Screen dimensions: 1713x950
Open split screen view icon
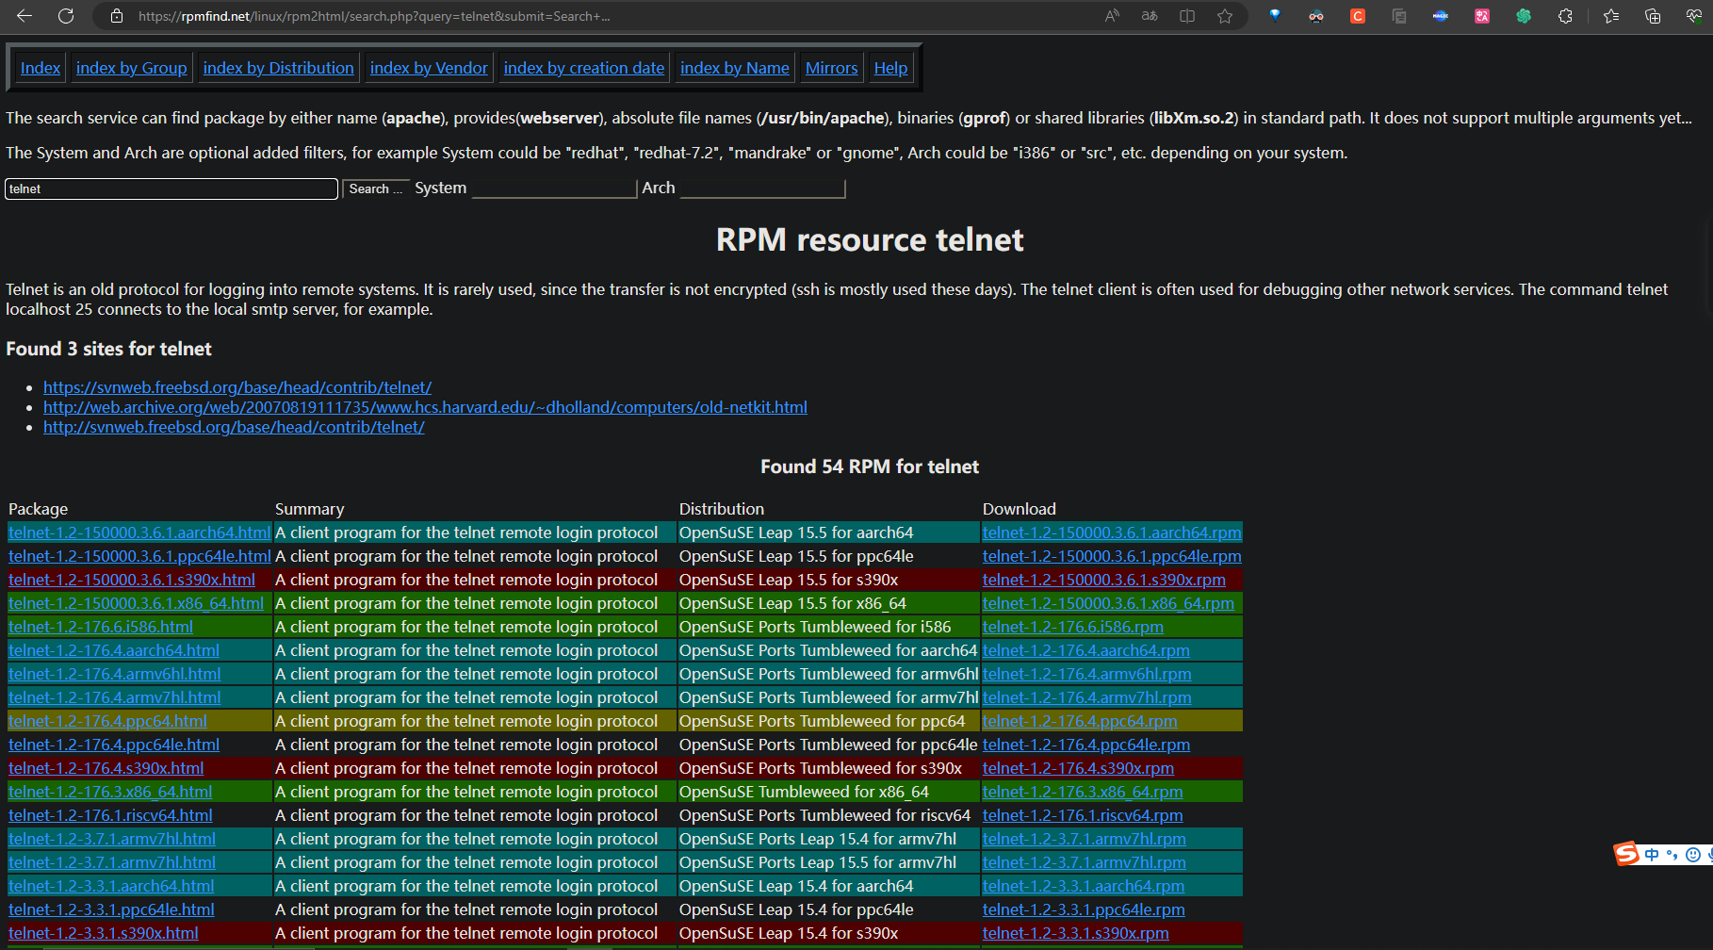click(x=1187, y=16)
